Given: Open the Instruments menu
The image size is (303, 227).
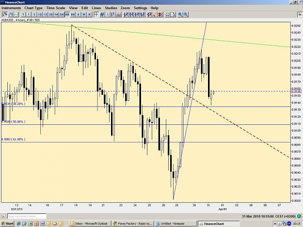Looking at the screenshot, I should click(x=11, y=8).
